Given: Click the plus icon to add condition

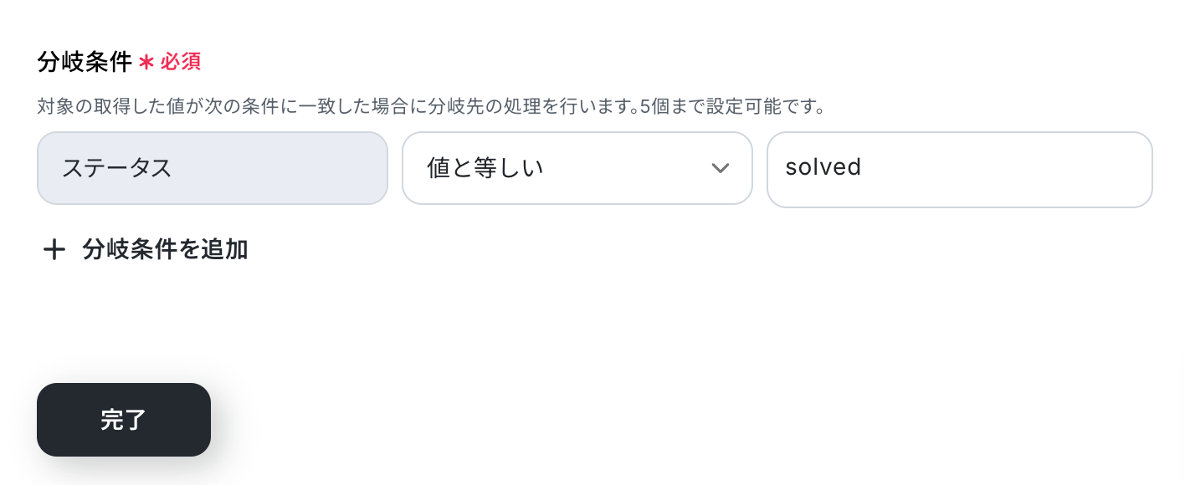Looking at the screenshot, I should 54,250.
